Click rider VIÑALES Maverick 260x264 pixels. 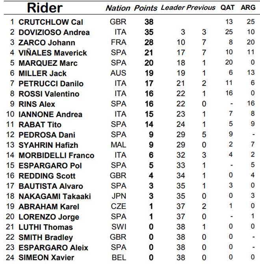point(53,53)
